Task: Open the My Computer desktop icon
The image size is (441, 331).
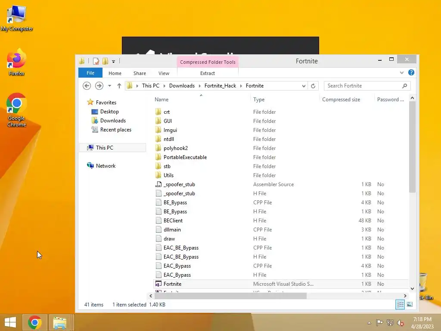Action: click(x=17, y=18)
